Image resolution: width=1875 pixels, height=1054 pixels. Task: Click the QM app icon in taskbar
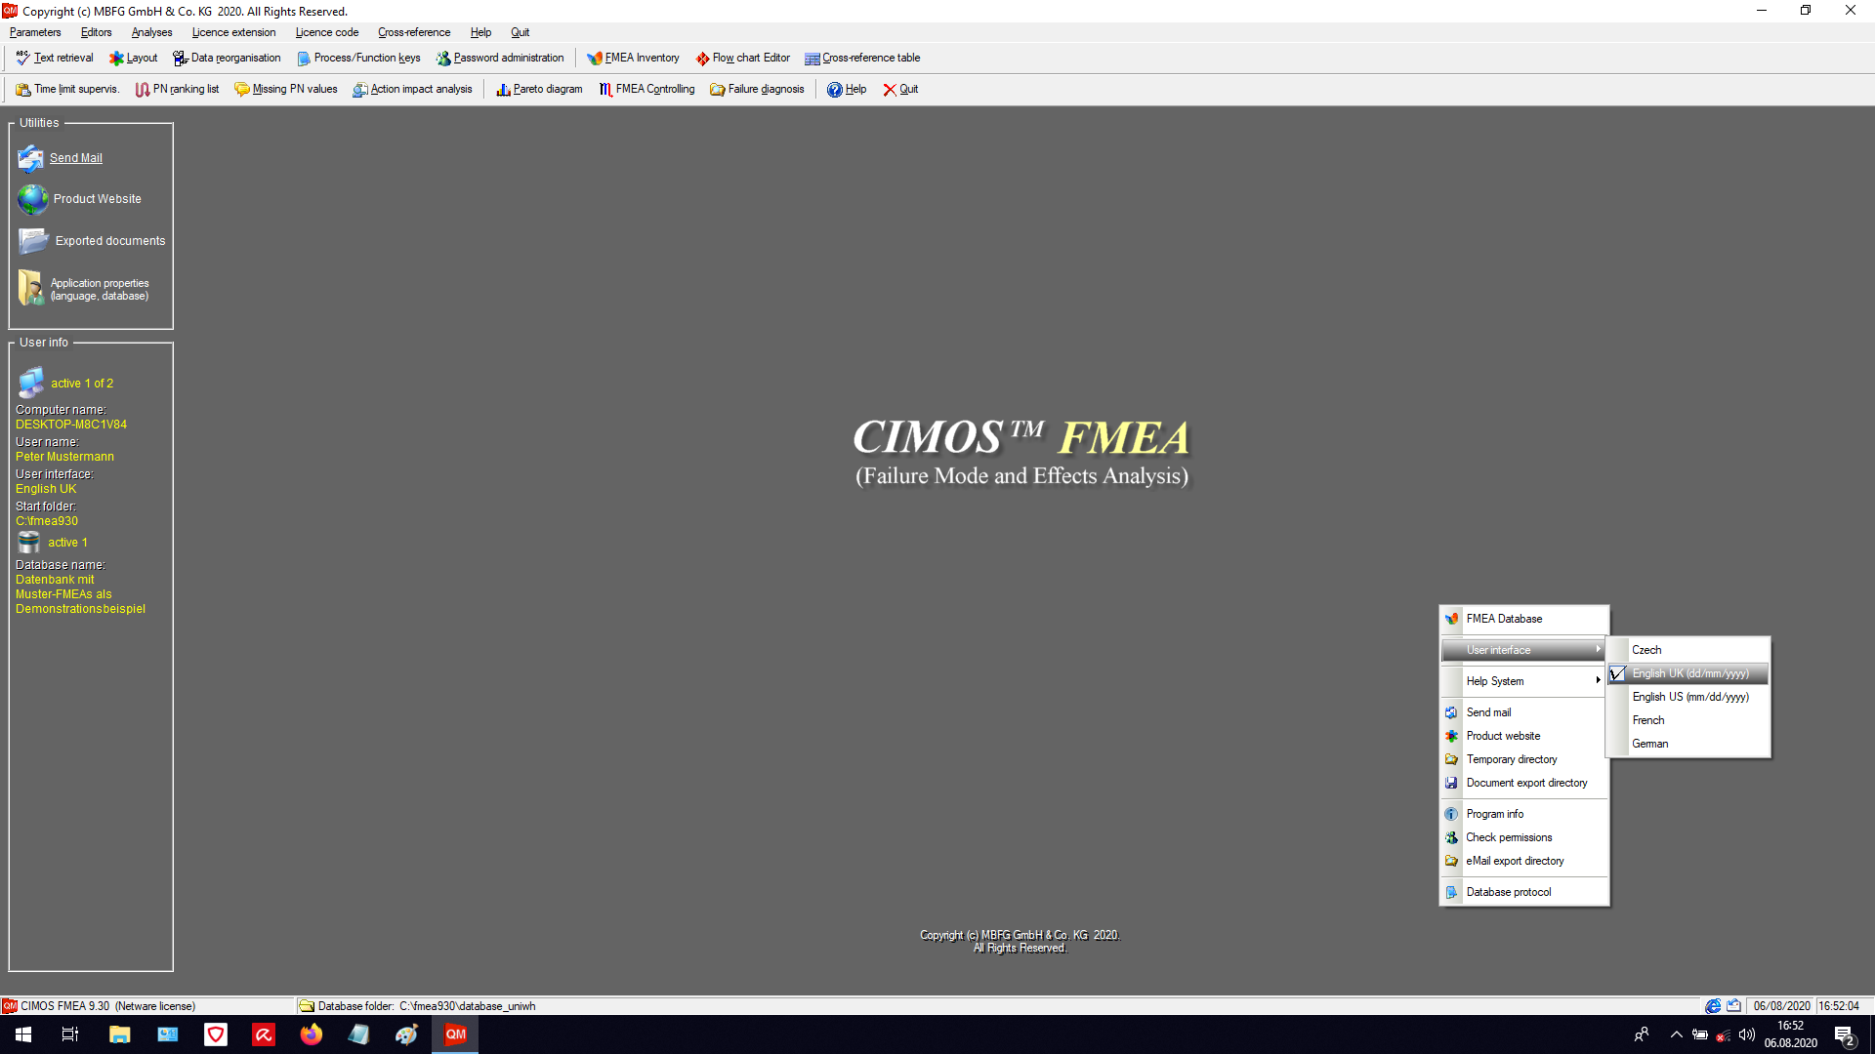(455, 1034)
